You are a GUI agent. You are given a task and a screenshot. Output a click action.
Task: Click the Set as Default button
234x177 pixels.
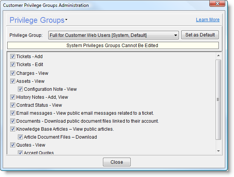point(200,35)
